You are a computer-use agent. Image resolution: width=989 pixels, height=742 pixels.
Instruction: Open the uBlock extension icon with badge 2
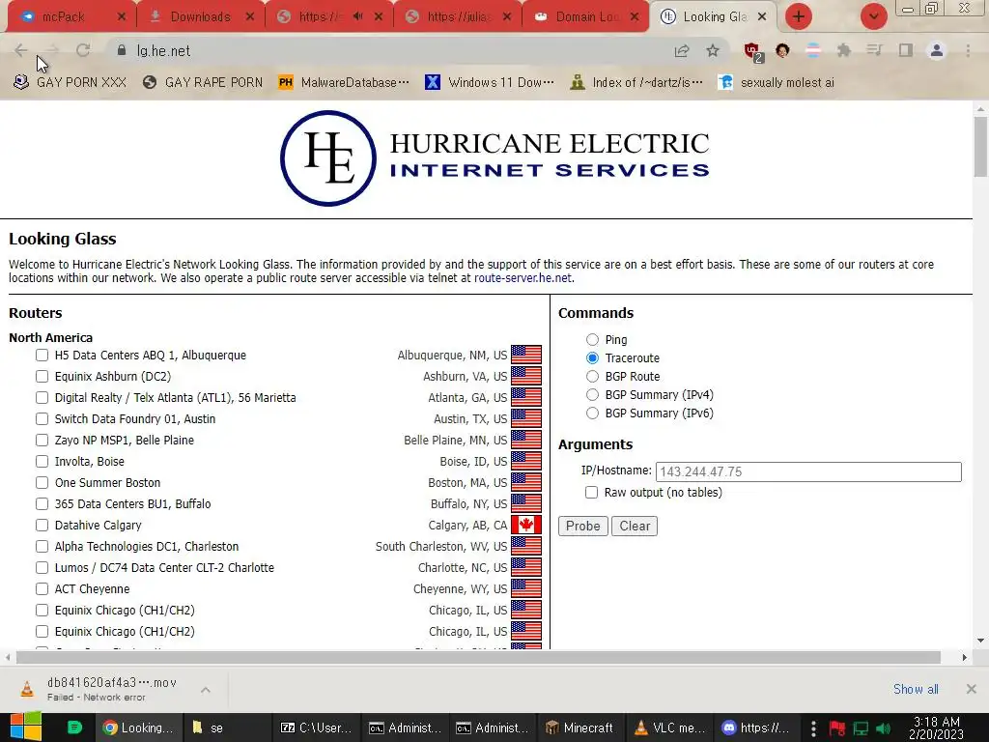(752, 52)
